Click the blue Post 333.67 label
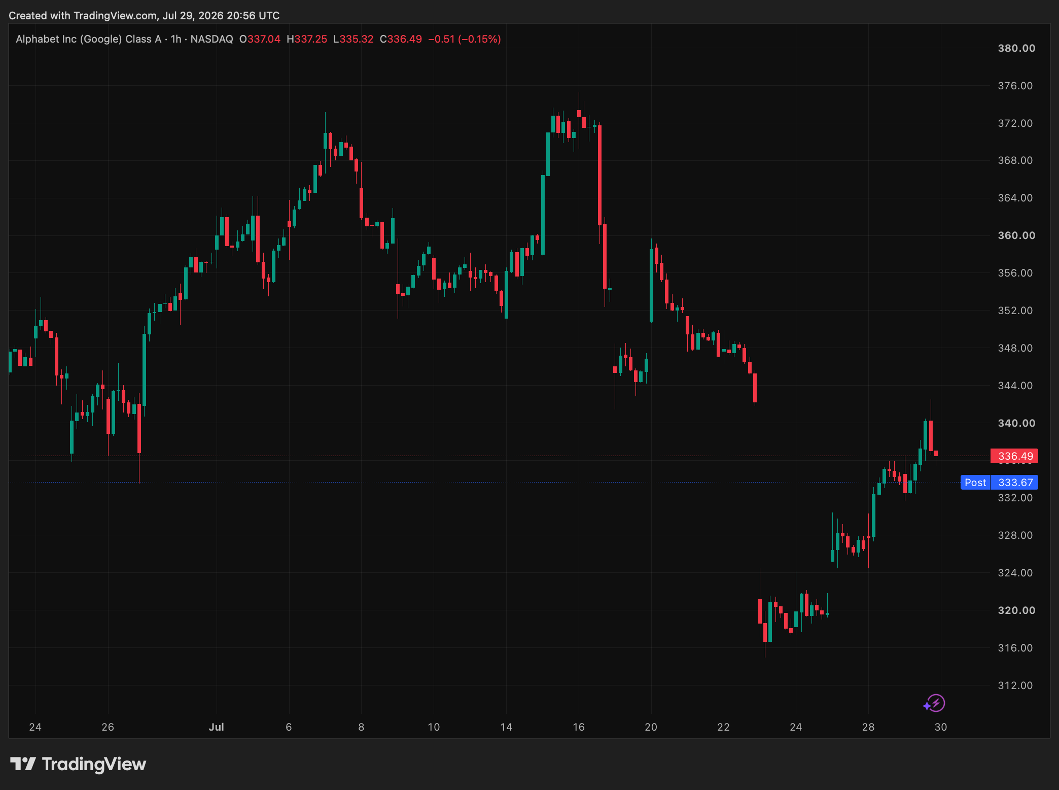1059x790 pixels. point(999,483)
